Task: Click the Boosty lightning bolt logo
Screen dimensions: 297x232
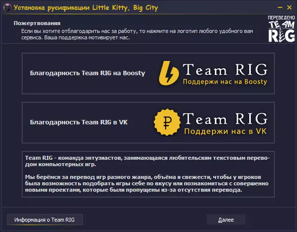Action: (x=169, y=73)
